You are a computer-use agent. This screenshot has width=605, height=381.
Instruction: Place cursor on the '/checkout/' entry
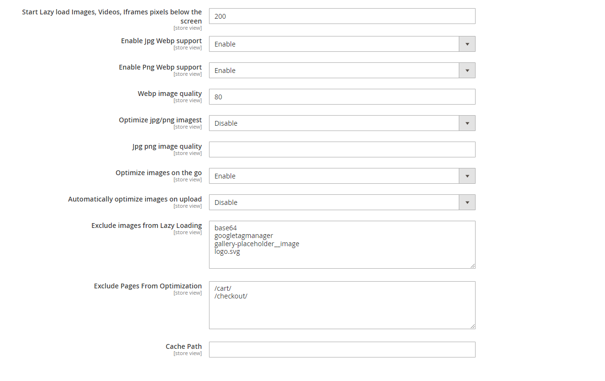[231, 296]
